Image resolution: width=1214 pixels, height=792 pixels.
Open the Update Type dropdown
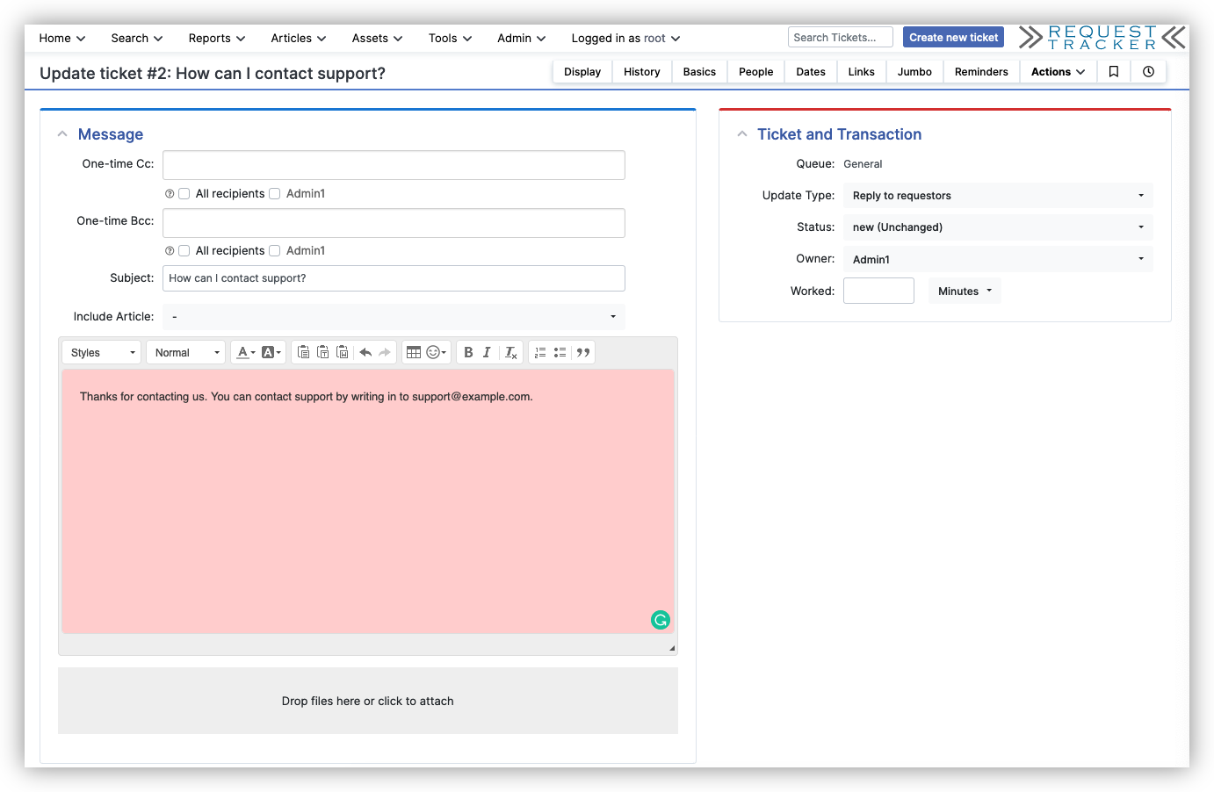coord(998,195)
